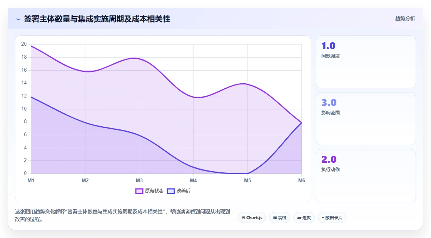Viewport: 431px width, 238px height.
Task: Click the M5 x-axis label
Action: pyautogui.click(x=247, y=181)
